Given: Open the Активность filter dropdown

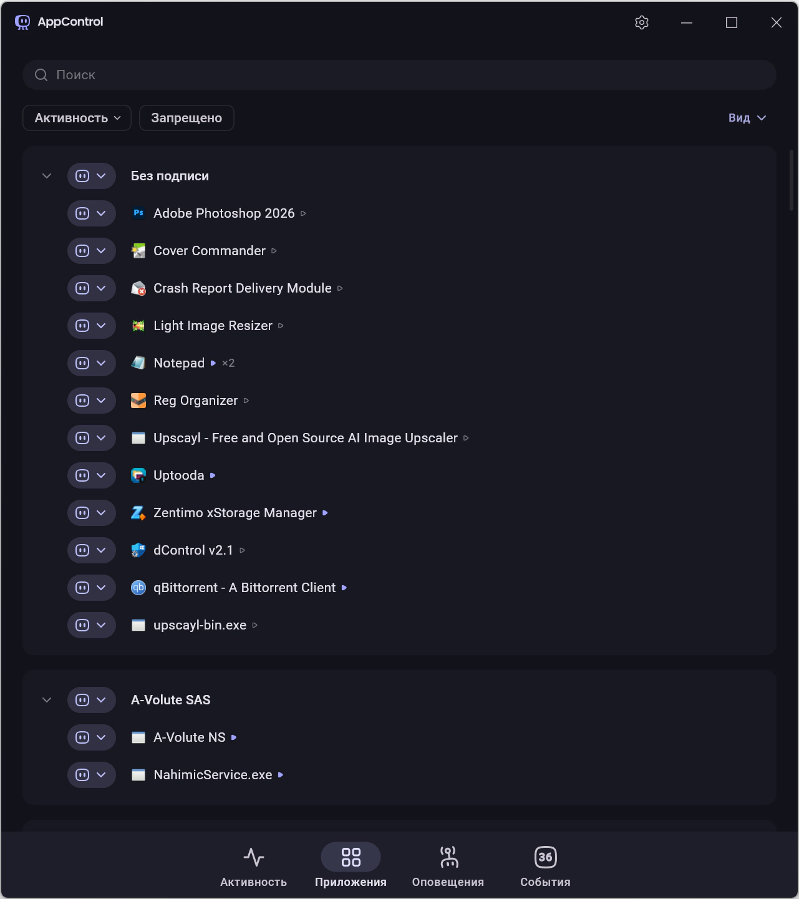Looking at the screenshot, I should click(77, 118).
